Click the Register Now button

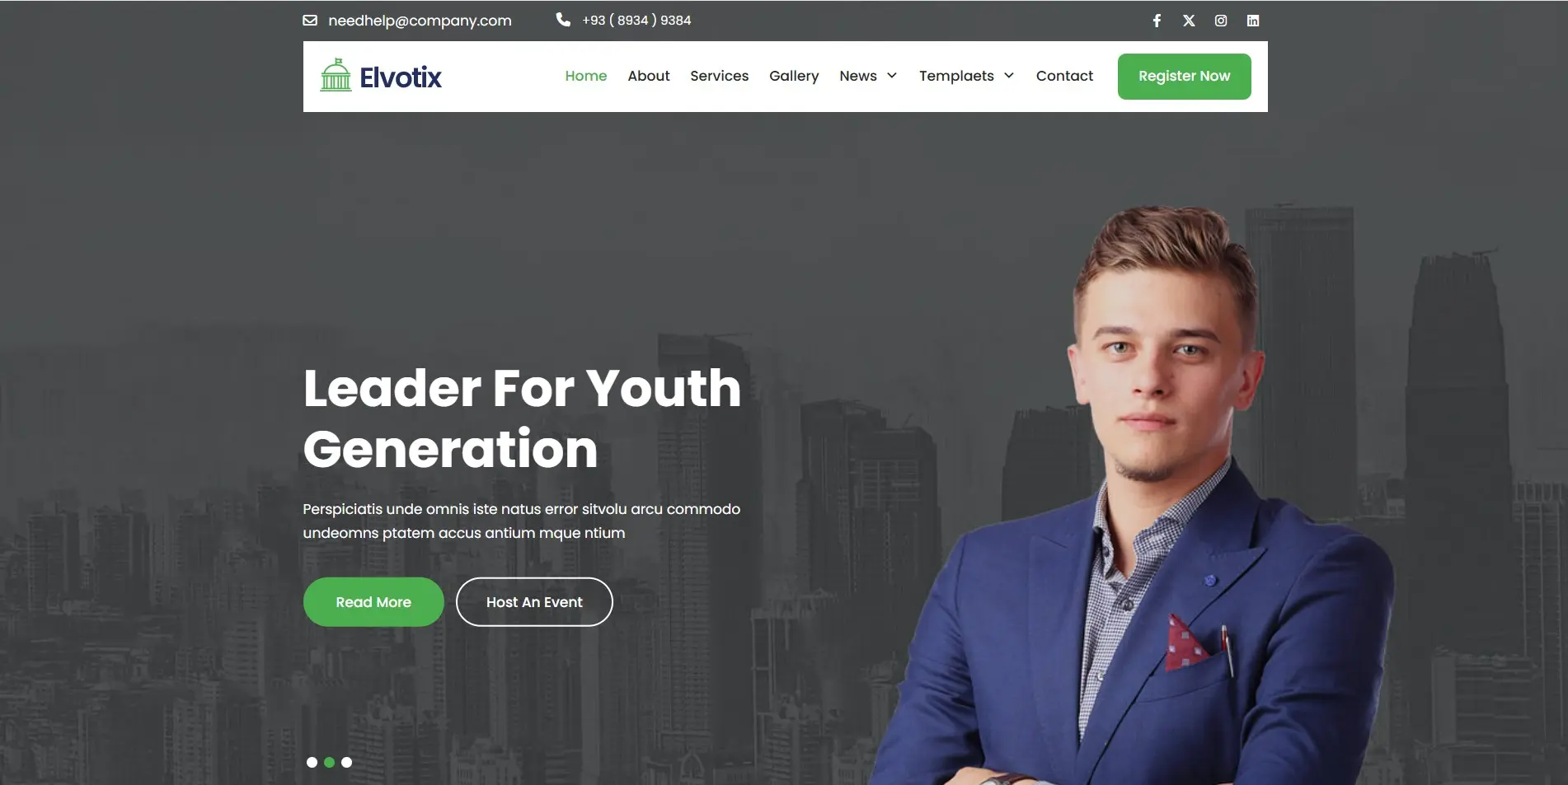1185,77
